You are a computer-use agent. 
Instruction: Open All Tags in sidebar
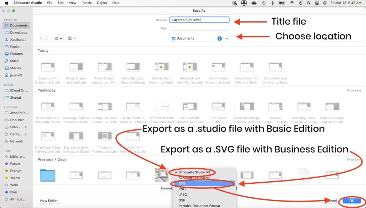(x=16, y=199)
